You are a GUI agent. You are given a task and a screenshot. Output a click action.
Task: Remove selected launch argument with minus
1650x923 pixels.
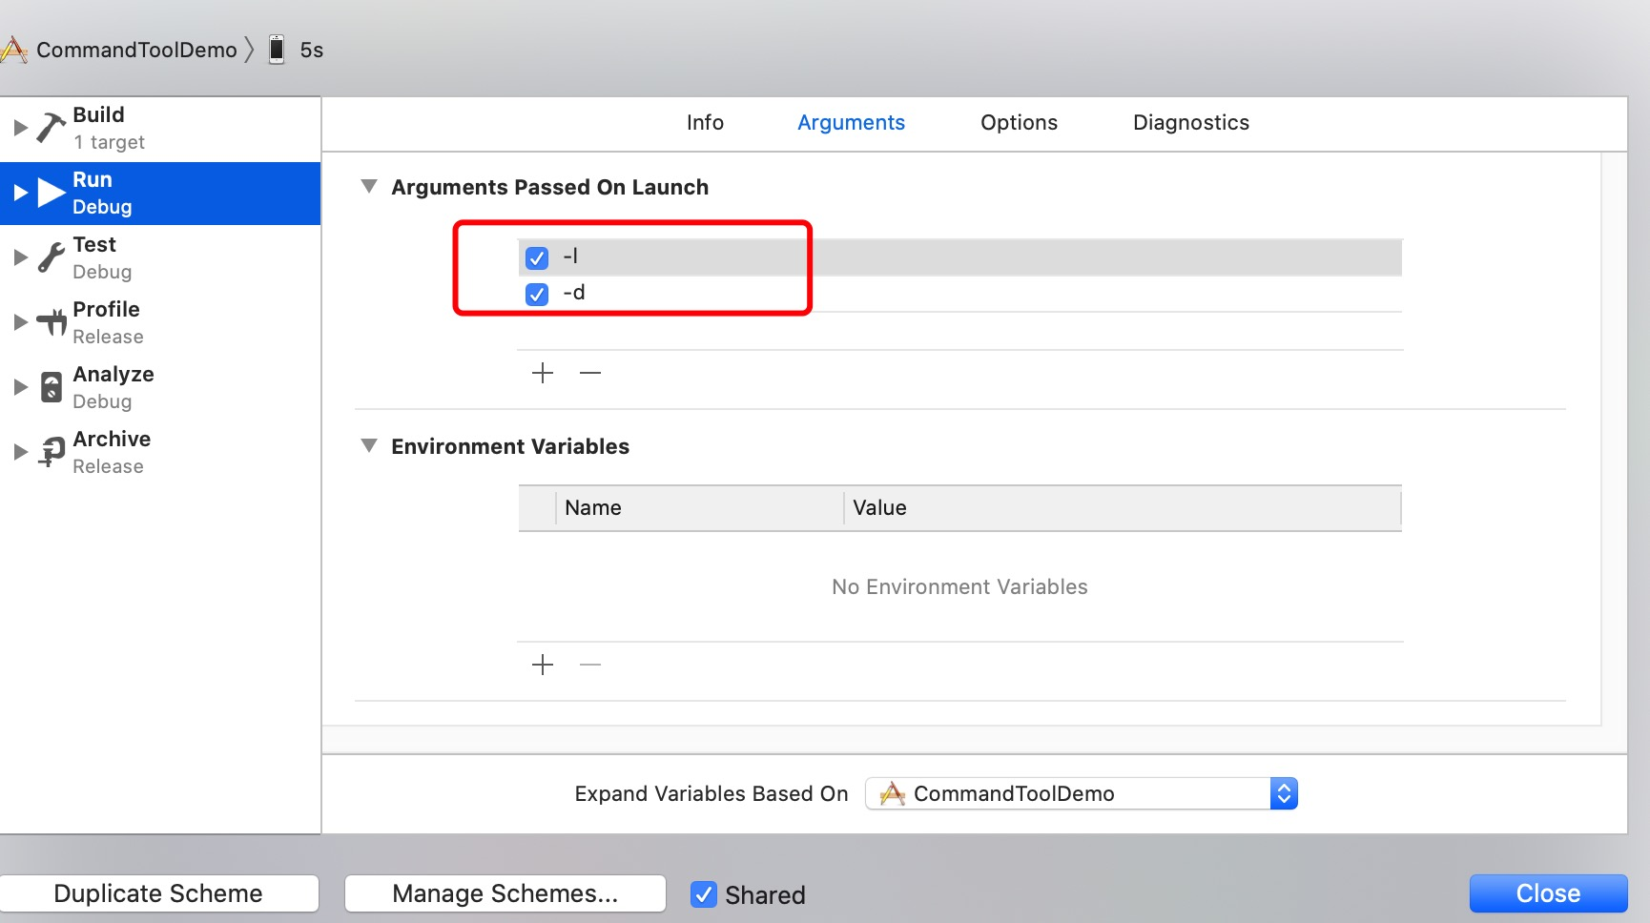coord(590,373)
